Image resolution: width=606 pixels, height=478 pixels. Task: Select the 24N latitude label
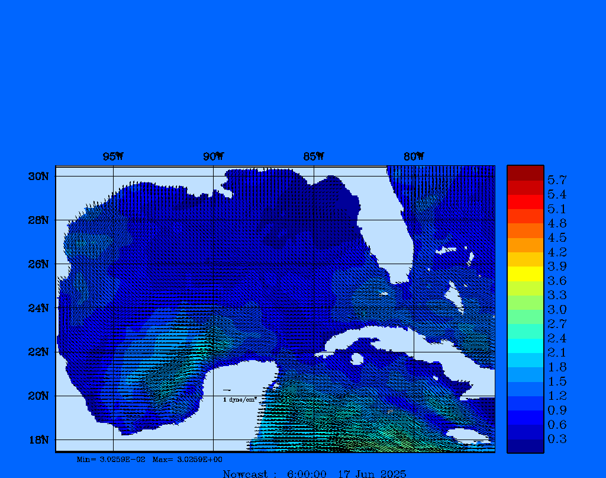click(x=37, y=308)
